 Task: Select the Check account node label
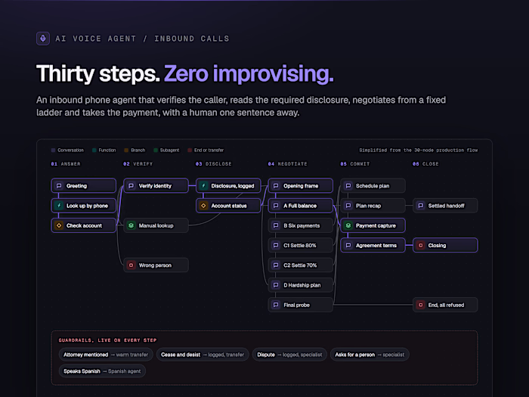coord(84,226)
